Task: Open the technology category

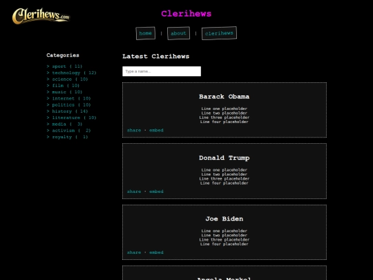Action: point(72,73)
